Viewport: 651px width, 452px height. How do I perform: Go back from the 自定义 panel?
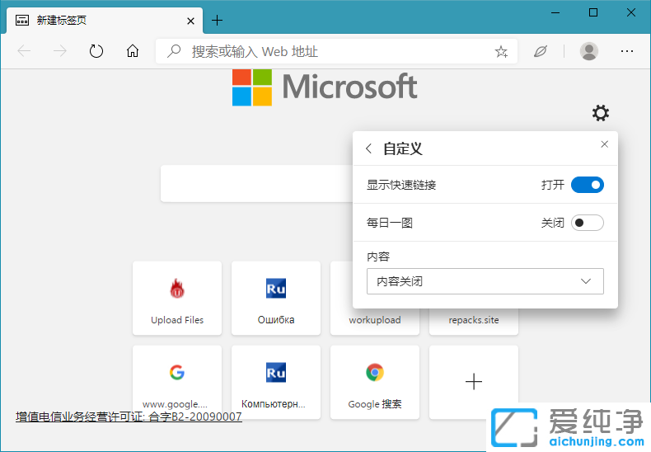click(368, 148)
